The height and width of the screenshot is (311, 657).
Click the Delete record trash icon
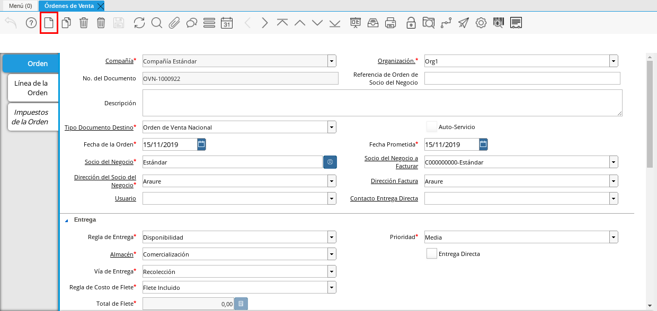coord(84,23)
